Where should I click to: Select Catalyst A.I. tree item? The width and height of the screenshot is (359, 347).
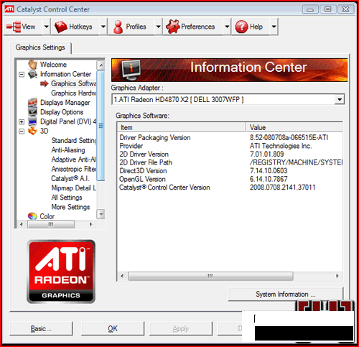coord(70,178)
